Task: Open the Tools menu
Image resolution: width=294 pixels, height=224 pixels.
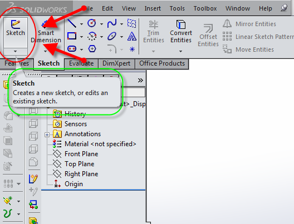Action: pos(177,8)
